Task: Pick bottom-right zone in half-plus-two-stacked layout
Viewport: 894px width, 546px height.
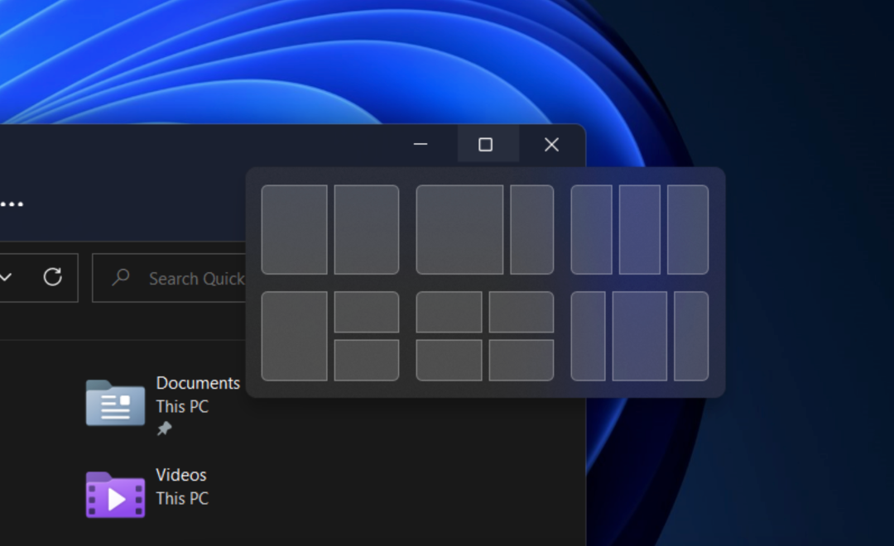Action: tap(367, 360)
